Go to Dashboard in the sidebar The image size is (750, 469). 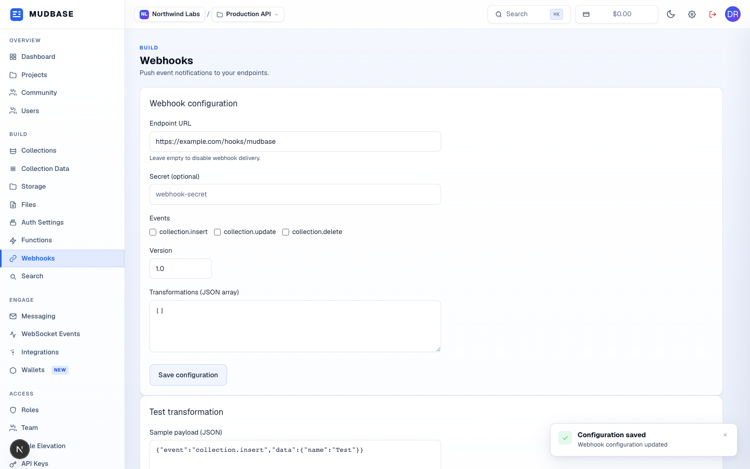tap(63, 57)
